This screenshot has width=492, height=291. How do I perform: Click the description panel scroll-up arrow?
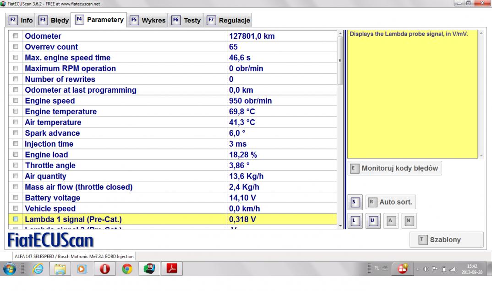pyautogui.click(x=481, y=33)
